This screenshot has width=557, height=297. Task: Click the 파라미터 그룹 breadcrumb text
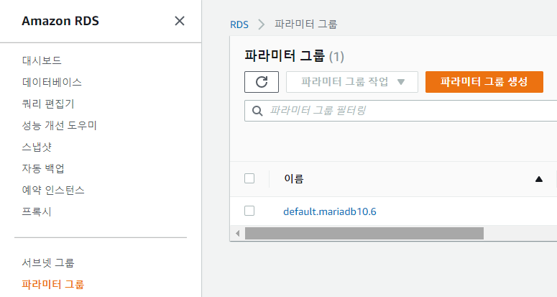[x=305, y=24]
